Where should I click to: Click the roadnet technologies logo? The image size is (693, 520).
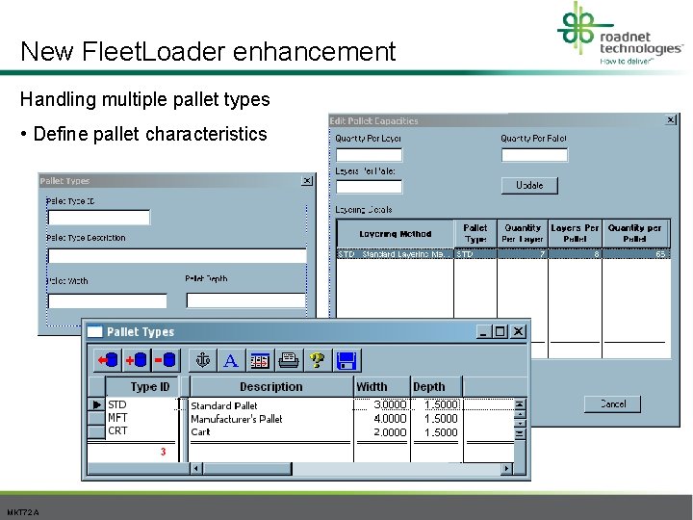pos(620,34)
